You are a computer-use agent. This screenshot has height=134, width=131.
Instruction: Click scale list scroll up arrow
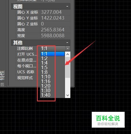68,54
